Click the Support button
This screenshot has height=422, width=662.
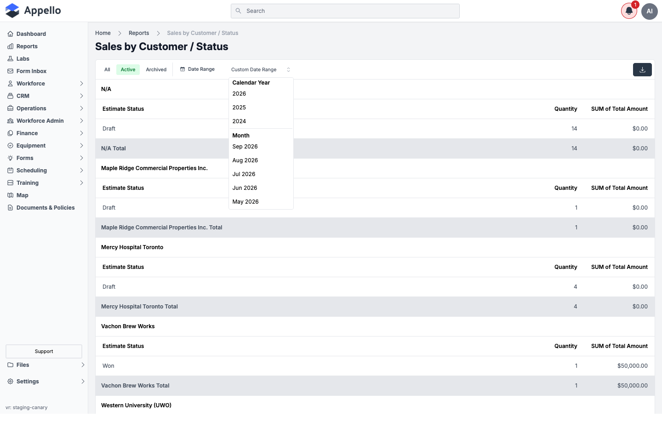(44, 351)
